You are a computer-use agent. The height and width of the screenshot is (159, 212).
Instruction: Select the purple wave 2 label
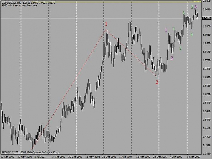point(172,58)
